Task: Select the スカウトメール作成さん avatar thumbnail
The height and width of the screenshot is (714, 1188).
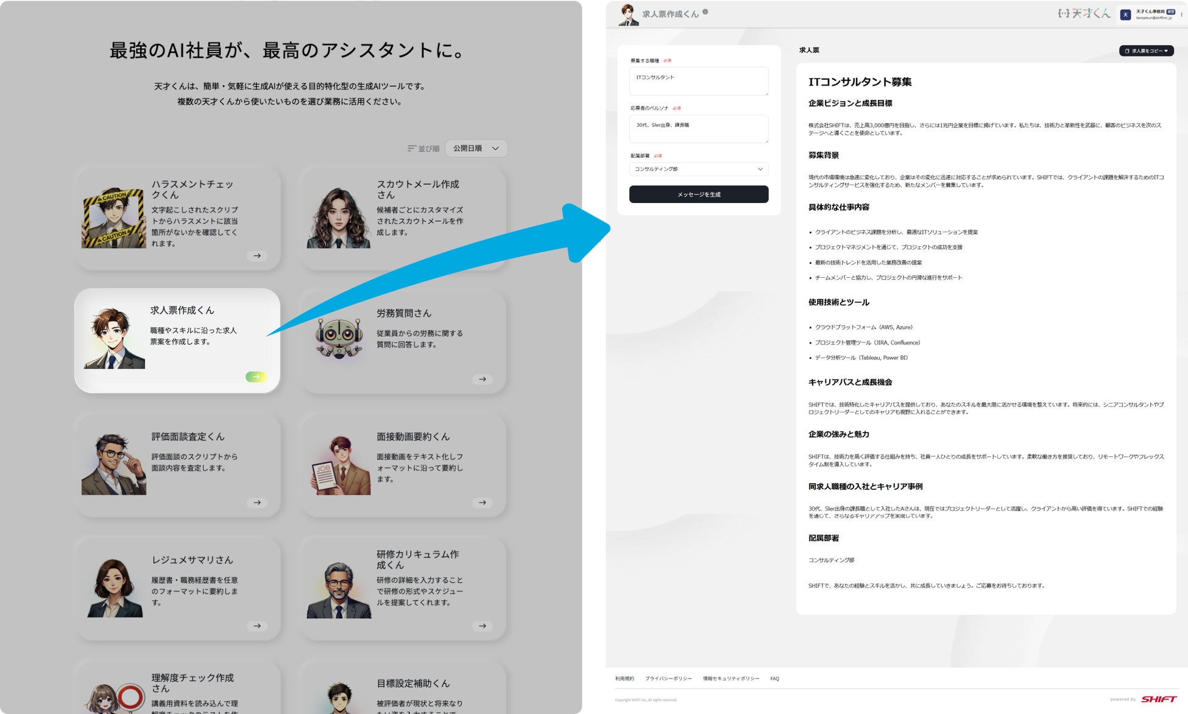Action: tap(339, 217)
